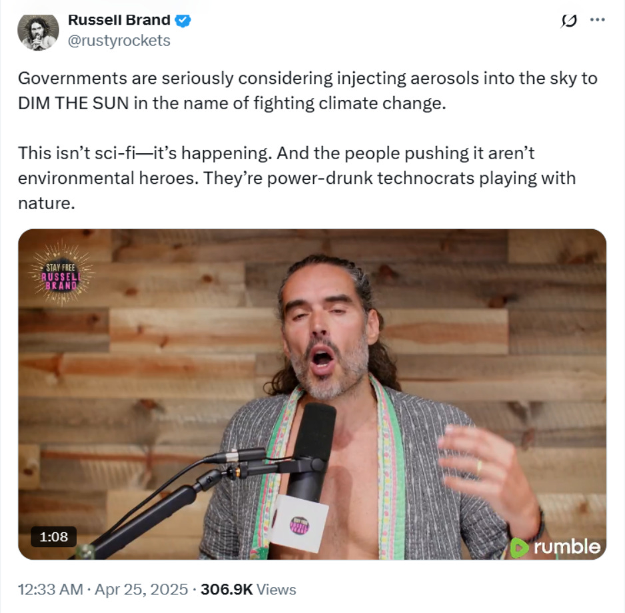
Task: Click the Rumble logo on the video
Action: [556, 547]
